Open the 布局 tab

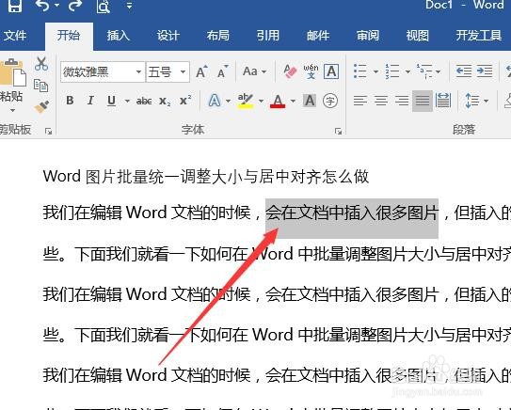[x=218, y=35]
